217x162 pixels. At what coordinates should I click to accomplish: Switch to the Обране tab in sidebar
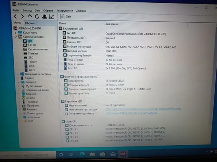(x=30, y=23)
